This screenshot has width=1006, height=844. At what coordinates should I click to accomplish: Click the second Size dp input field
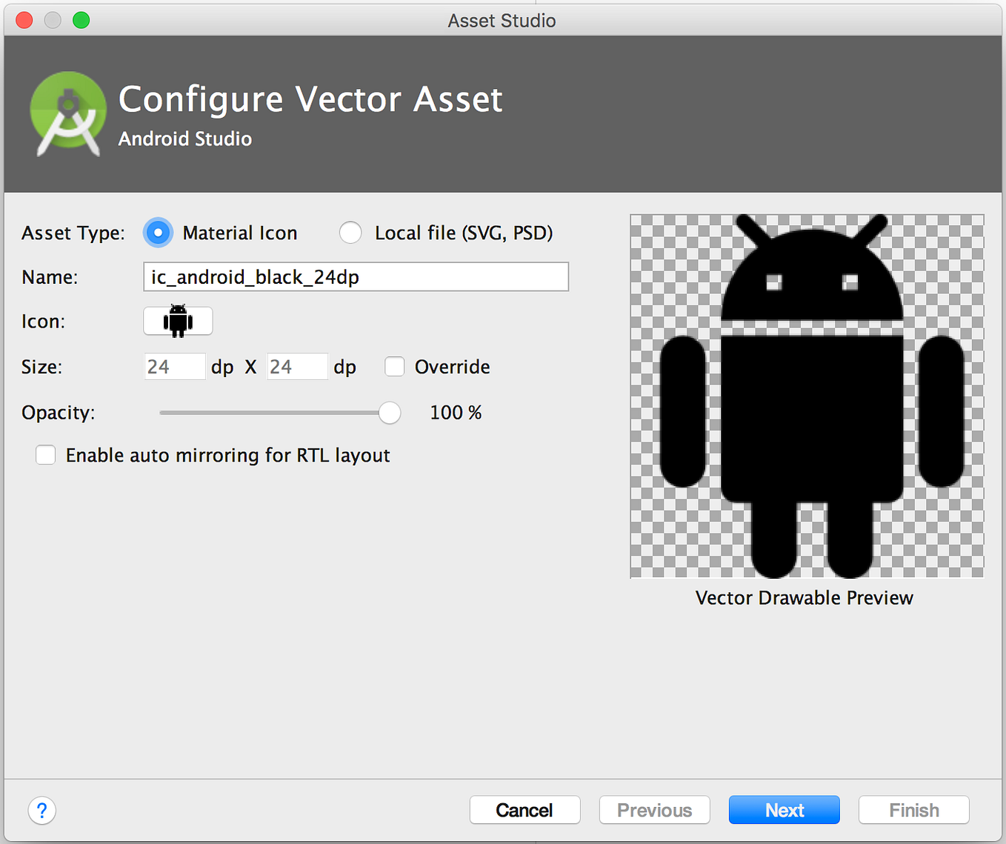tap(297, 366)
